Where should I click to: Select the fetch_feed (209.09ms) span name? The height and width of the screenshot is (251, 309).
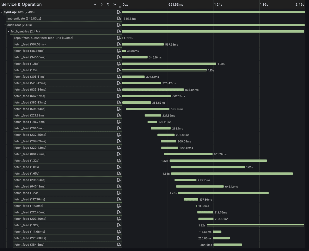(30, 141)
